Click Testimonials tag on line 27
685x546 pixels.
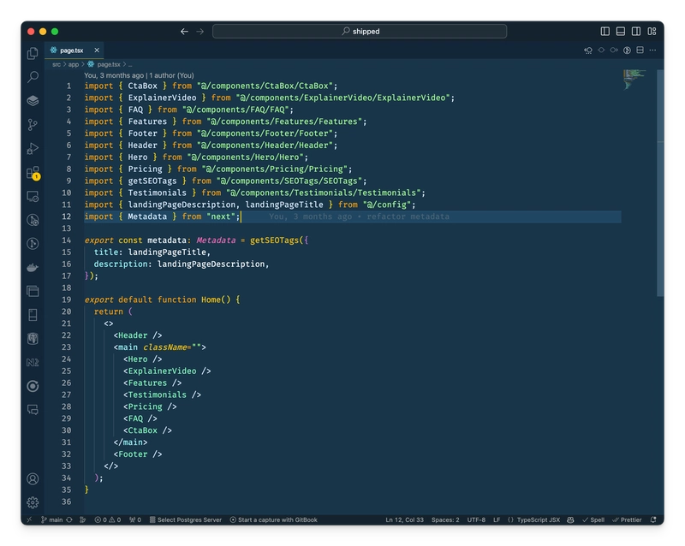coord(158,395)
